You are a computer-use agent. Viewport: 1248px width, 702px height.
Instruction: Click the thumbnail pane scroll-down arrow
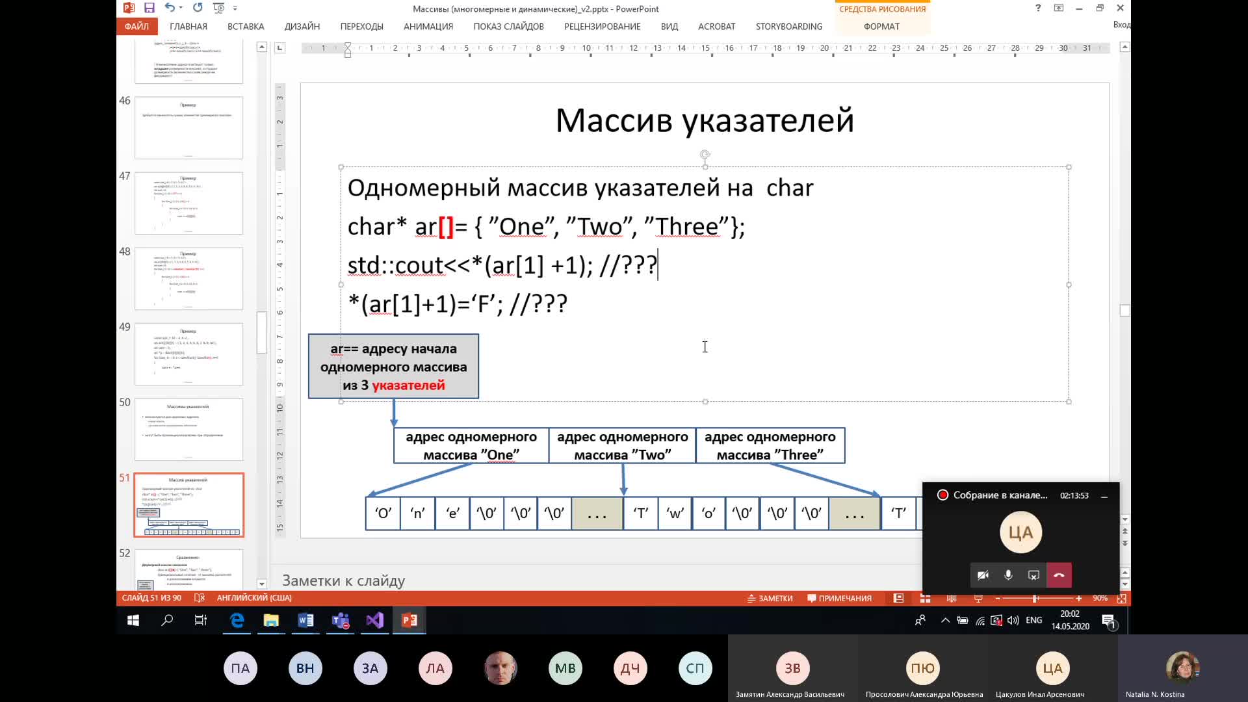click(262, 584)
